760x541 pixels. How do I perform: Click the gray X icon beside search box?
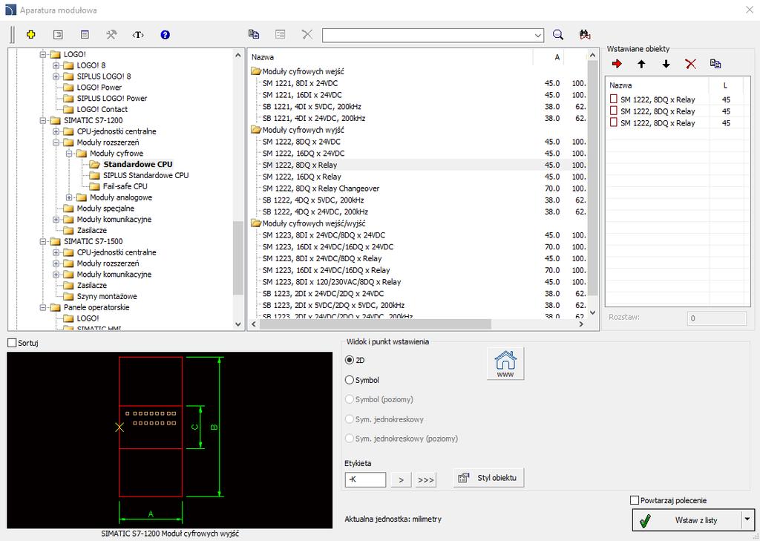(x=307, y=34)
